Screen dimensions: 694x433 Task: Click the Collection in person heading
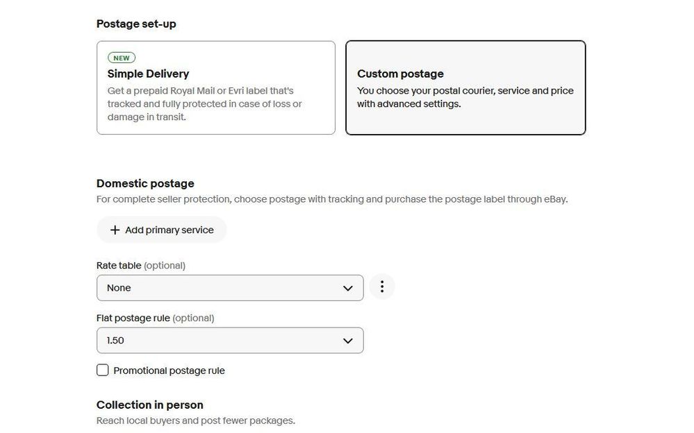click(149, 405)
